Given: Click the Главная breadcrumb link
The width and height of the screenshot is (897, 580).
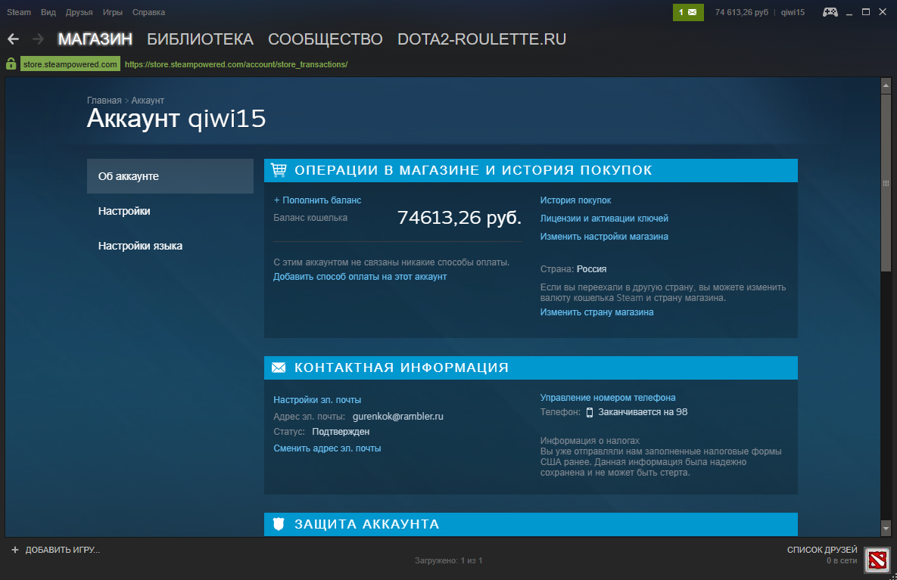Looking at the screenshot, I should (104, 100).
